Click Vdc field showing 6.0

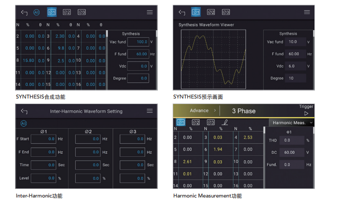(295, 66)
